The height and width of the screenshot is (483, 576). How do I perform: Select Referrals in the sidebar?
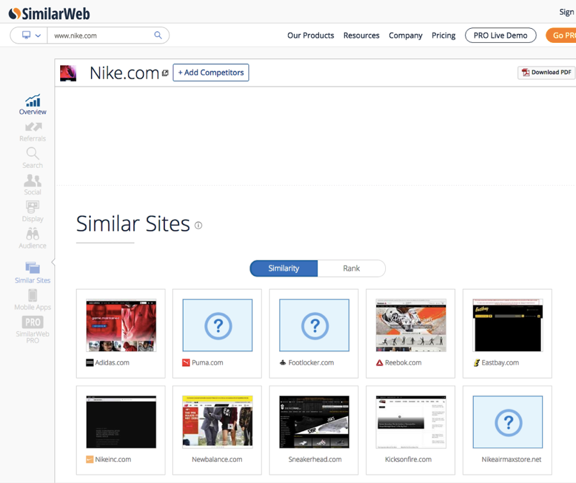[x=33, y=132]
